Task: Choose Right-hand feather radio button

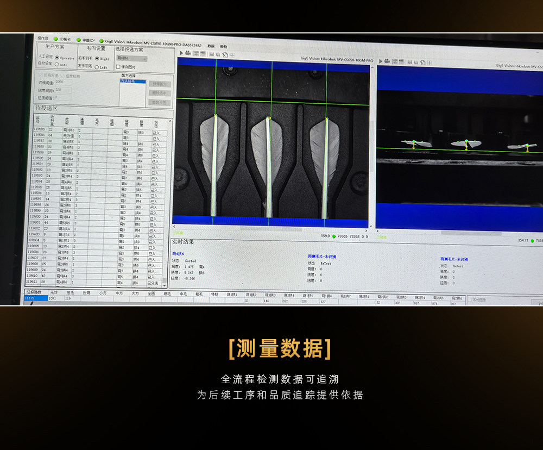Action: tap(97, 58)
